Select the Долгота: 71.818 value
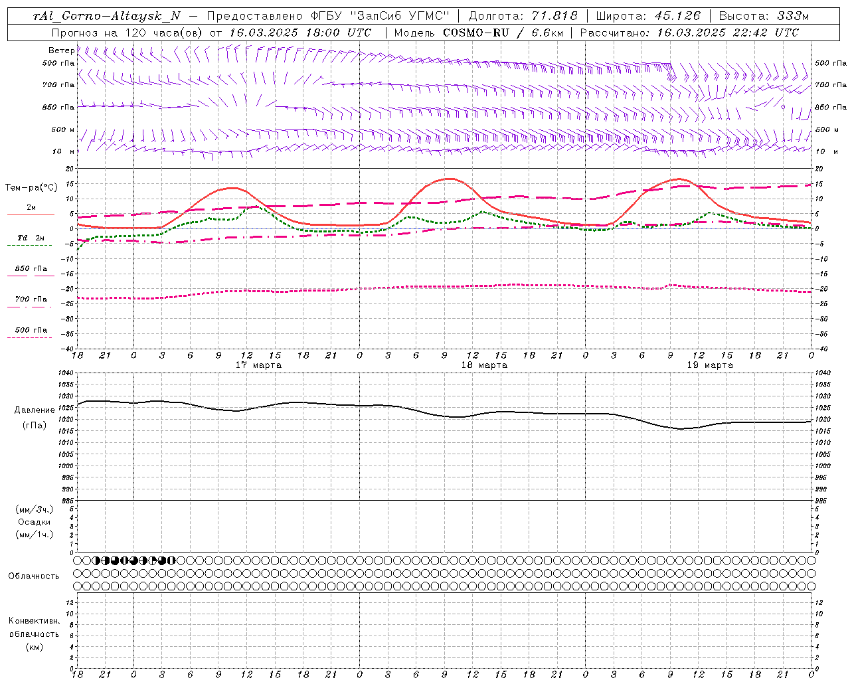 point(523,16)
